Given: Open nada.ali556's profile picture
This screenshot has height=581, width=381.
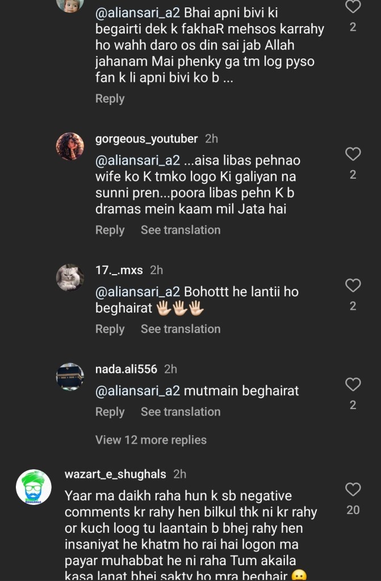Looking at the screenshot, I should click(70, 376).
